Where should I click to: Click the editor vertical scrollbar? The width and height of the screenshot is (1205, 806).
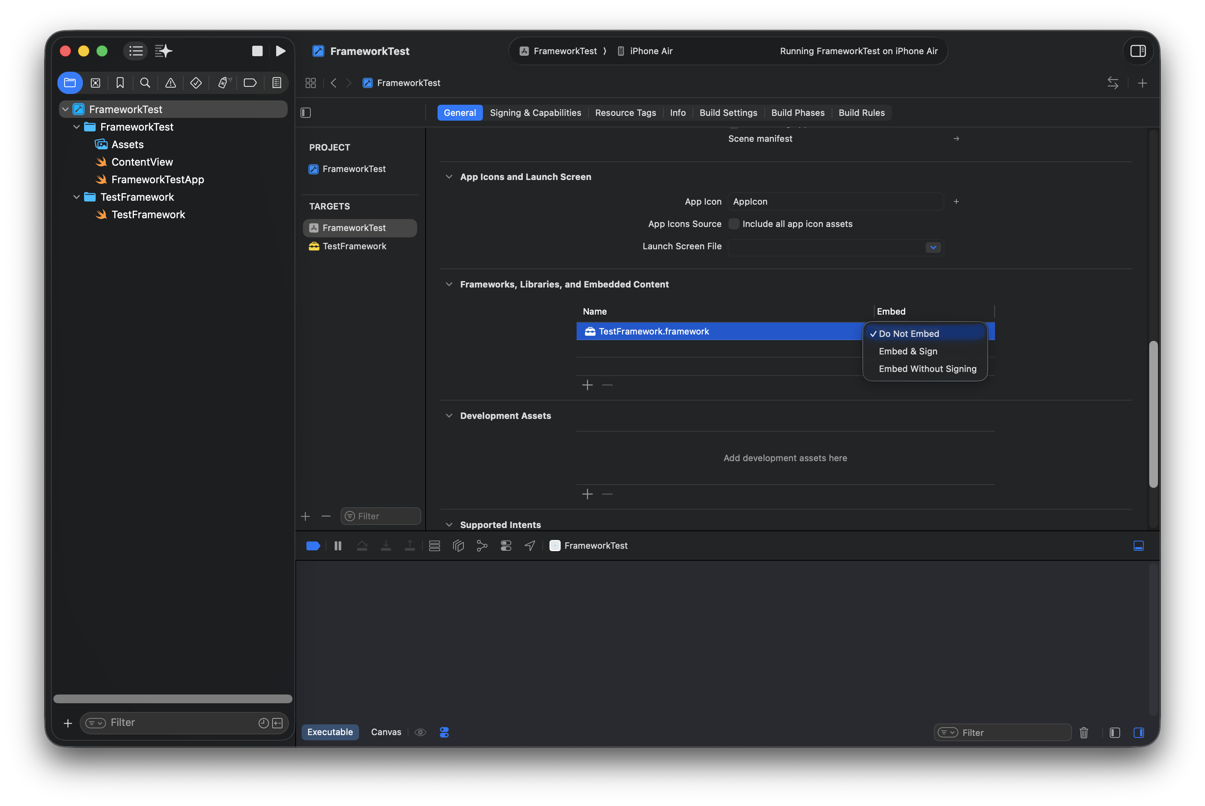[x=1153, y=414]
